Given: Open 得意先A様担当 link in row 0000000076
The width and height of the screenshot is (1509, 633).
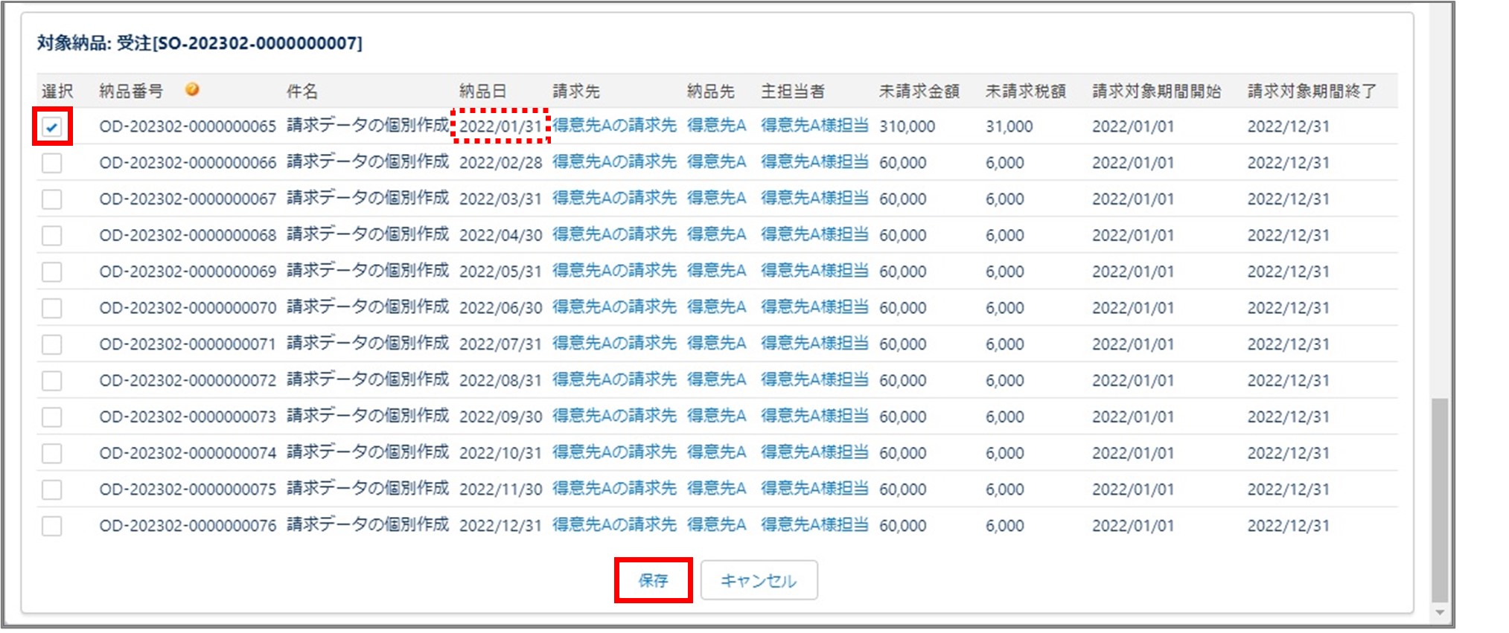Looking at the screenshot, I should [814, 525].
